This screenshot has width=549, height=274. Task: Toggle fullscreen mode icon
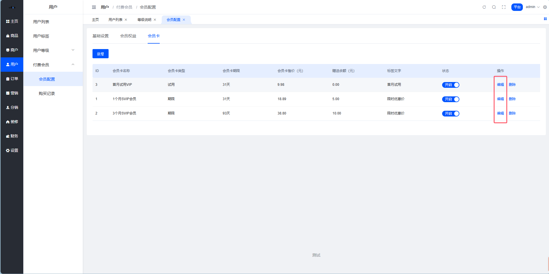coord(504,7)
